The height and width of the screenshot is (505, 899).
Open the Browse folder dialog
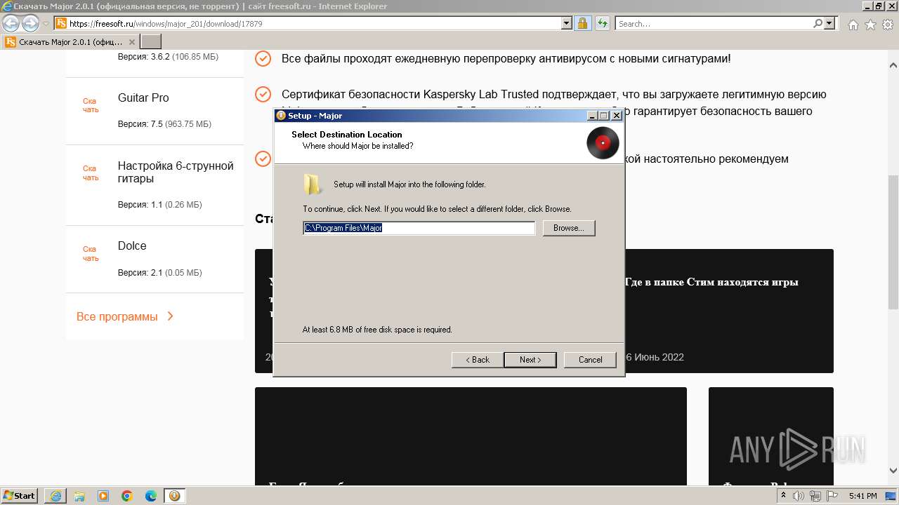569,228
